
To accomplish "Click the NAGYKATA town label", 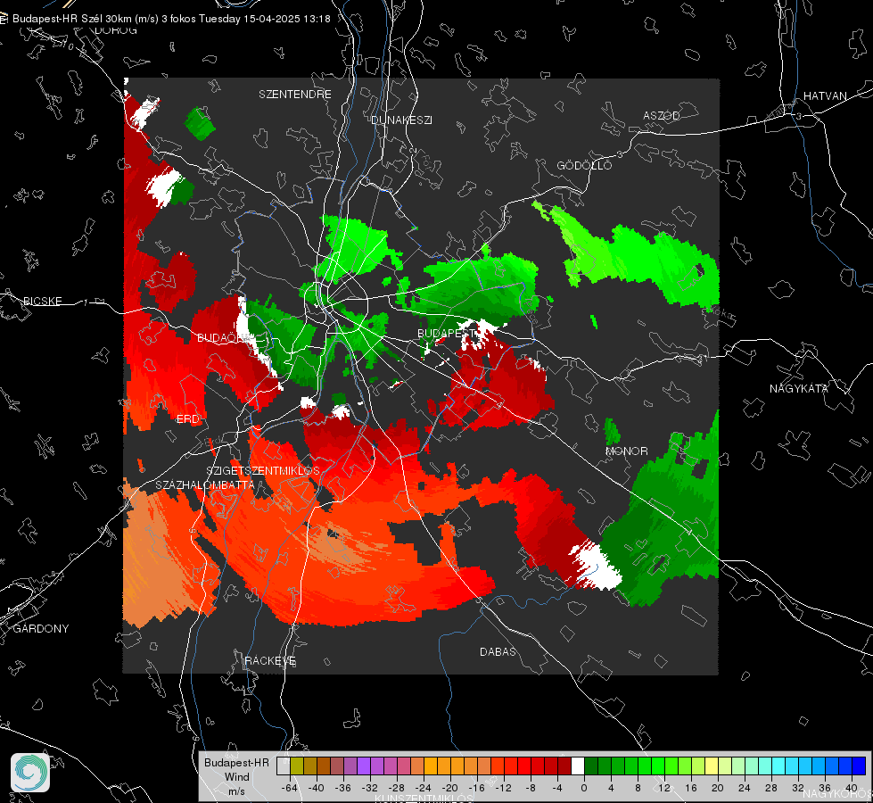I will [799, 389].
